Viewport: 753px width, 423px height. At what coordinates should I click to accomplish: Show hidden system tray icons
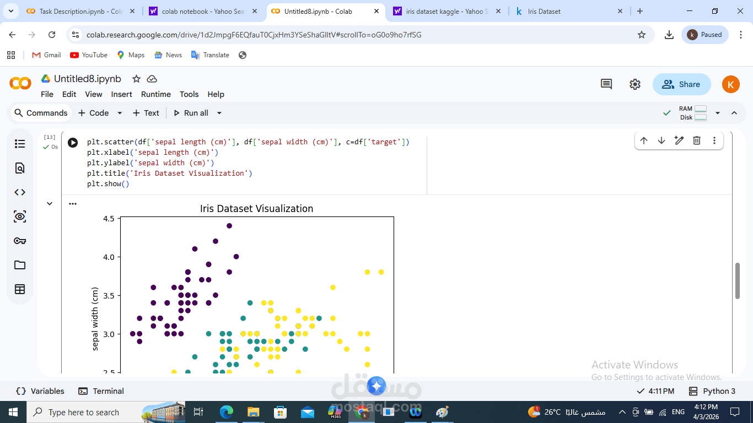tap(622, 412)
